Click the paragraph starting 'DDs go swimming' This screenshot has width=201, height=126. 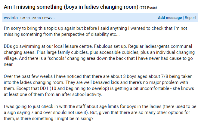[99, 55]
